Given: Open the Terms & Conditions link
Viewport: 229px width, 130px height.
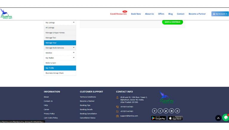Looking at the screenshot, I should 88,97.
